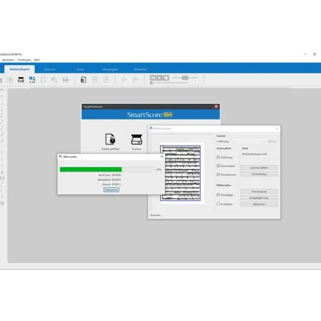Go to previous page with left-arrow page icon
The width and height of the screenshot is (321, 321).
click(x=95, y=80)
